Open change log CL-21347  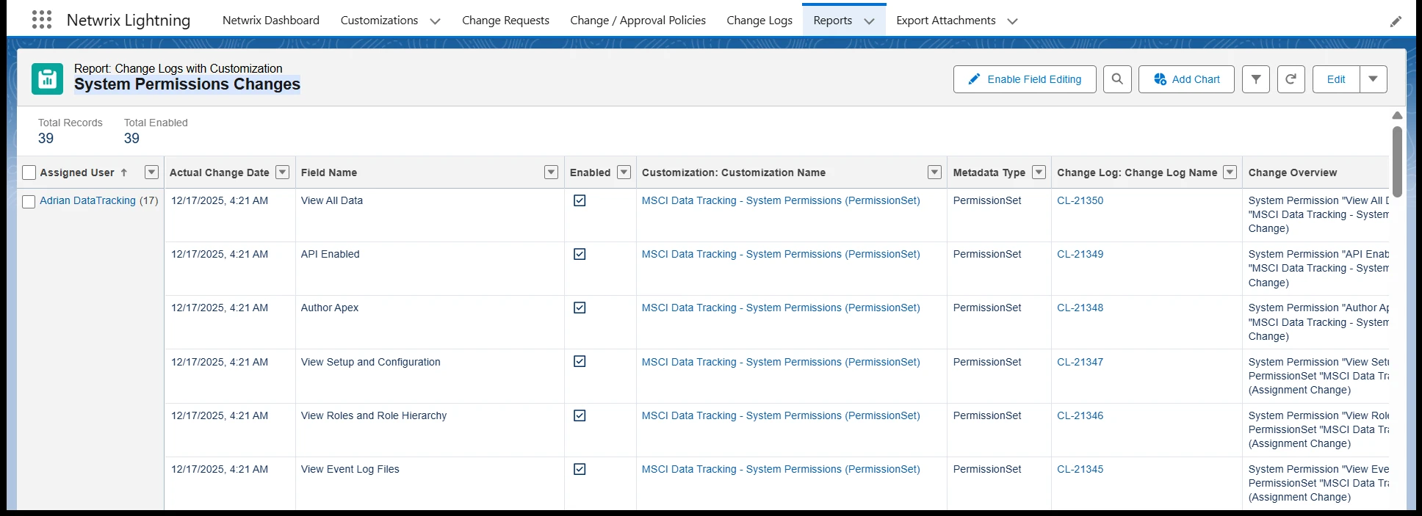[x=1080, y=362]
